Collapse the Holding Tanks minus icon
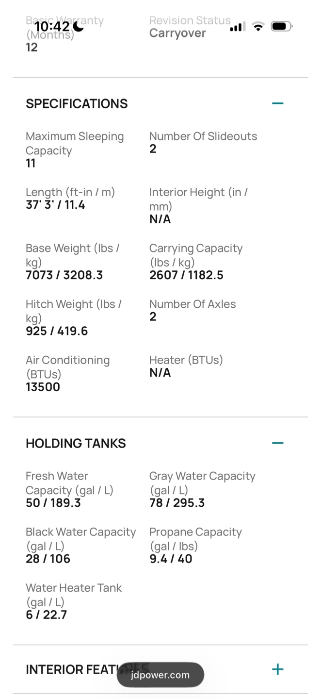321x699 pixels. point(277,443)
